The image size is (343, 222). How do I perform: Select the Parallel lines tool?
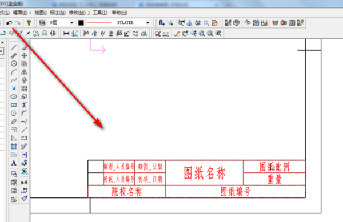tap(14, 55)
